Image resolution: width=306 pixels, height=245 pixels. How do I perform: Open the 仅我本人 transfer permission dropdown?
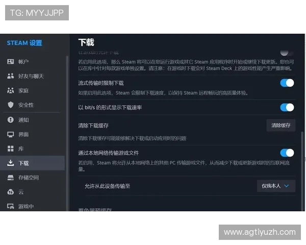point(276,186)
